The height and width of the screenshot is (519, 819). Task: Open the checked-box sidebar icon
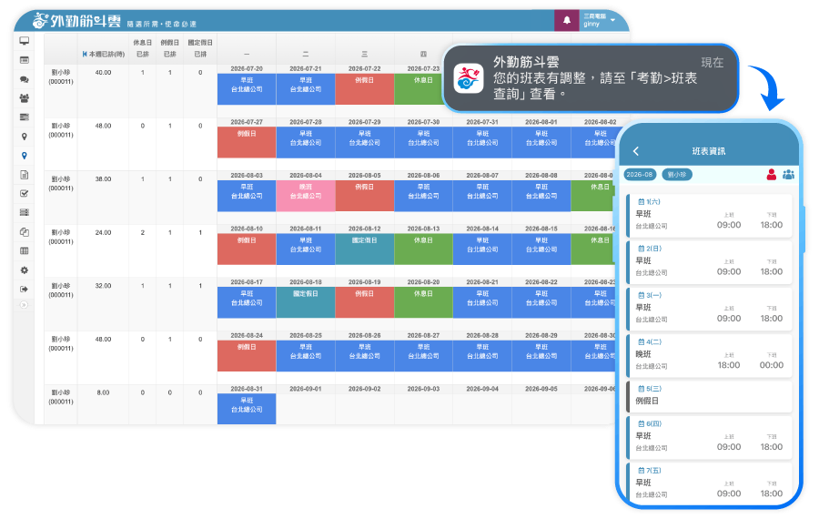pos(24,193)
